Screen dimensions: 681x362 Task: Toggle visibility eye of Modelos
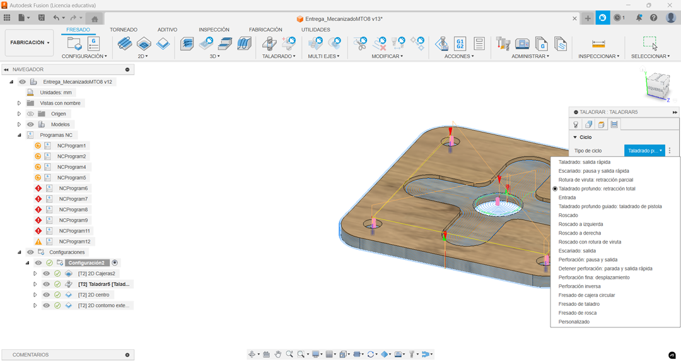(30, 124)
